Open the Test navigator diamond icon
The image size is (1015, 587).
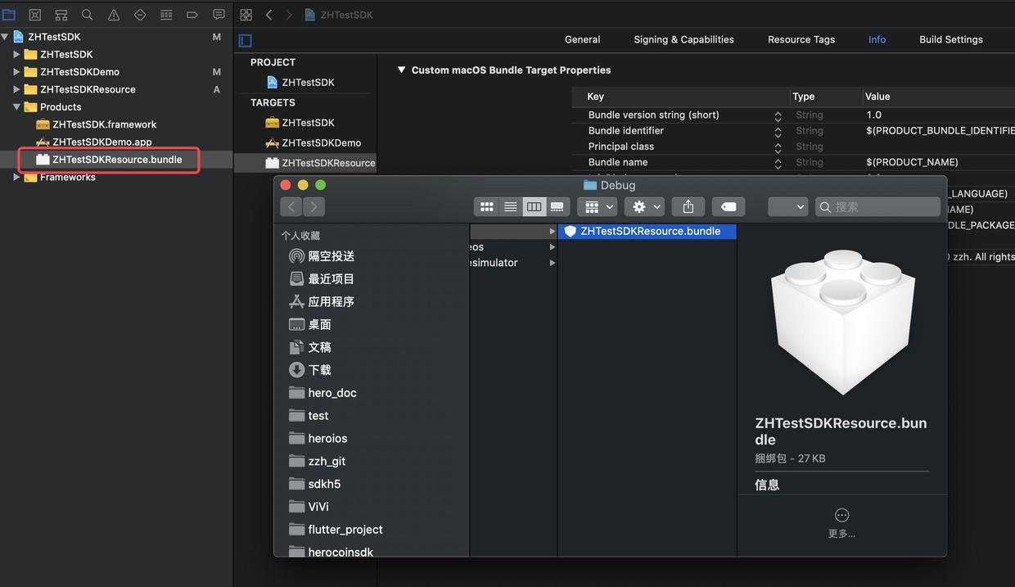click(x=140, y=15)
